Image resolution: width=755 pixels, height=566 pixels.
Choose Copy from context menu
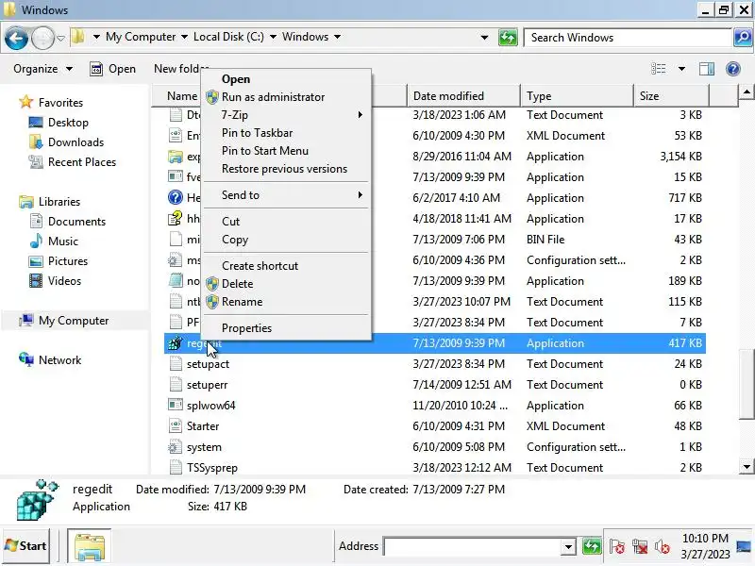tap(286, 240)
